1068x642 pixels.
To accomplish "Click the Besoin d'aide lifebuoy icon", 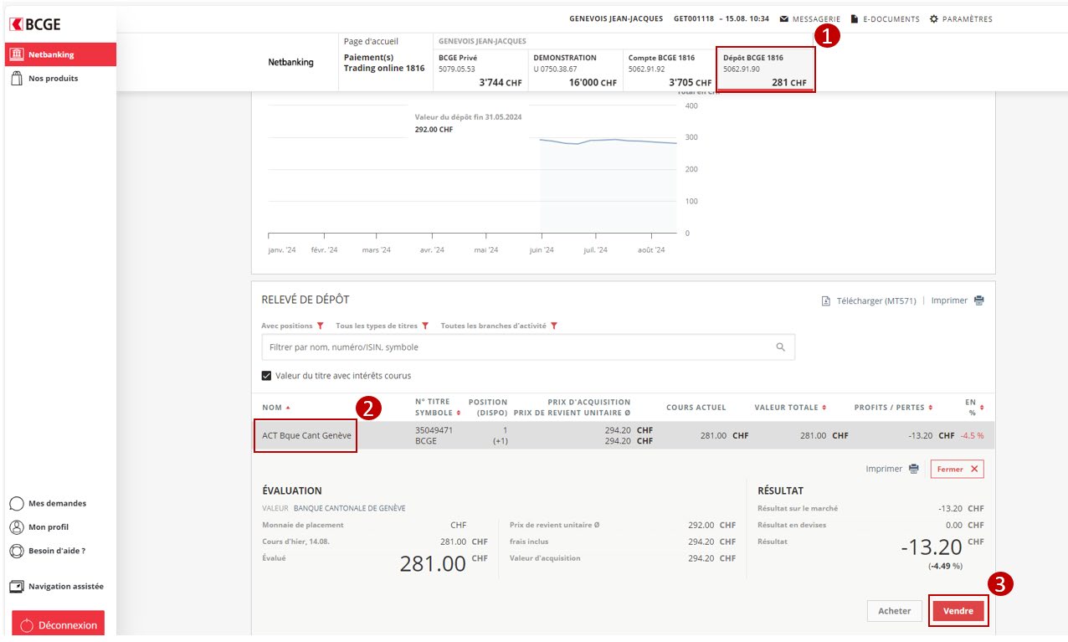I will [16, 551].
